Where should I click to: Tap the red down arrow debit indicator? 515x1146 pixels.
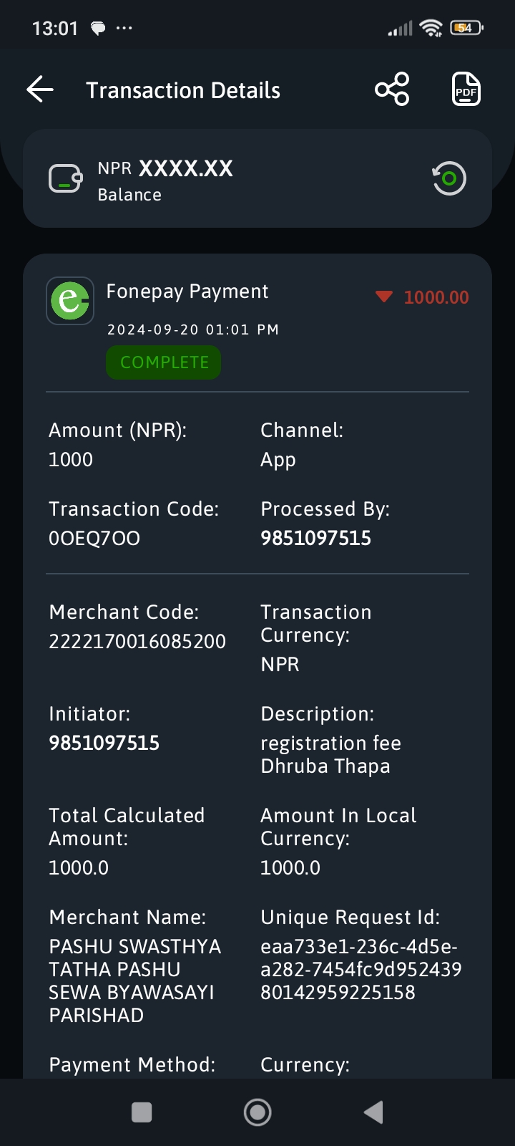coord(384,297)
